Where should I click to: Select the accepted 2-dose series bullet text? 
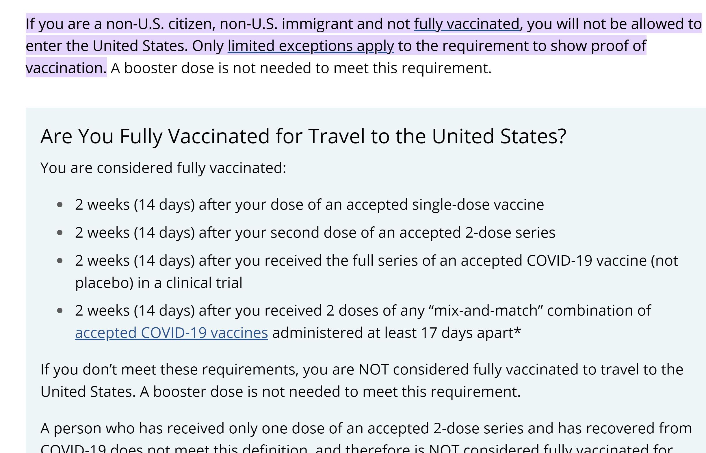(315, 233)
